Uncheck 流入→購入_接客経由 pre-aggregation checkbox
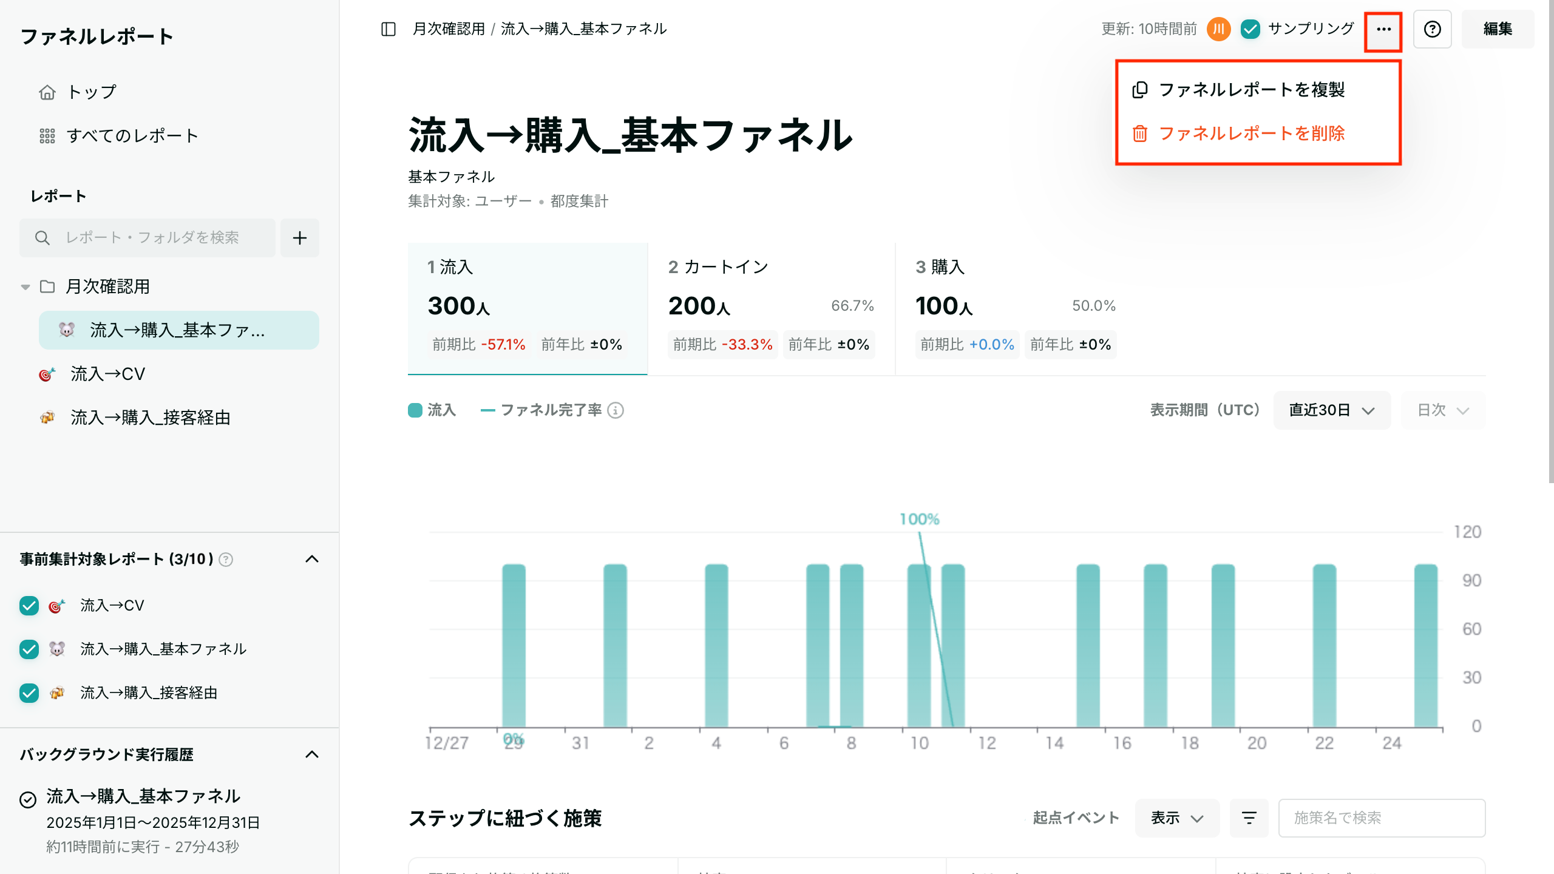1554x874 pixels. [x=29, y=693]
